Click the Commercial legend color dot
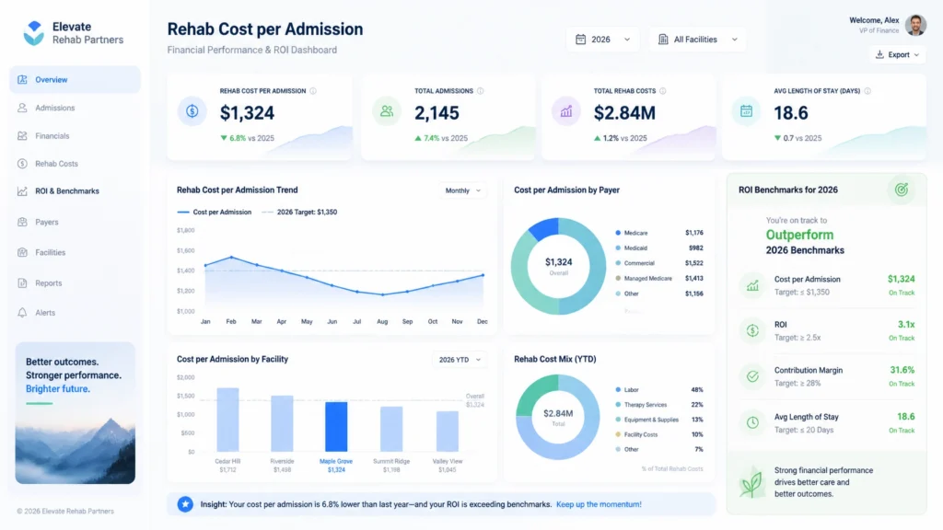The height and width of the screenshot is (530, 943). pos(618,263)
